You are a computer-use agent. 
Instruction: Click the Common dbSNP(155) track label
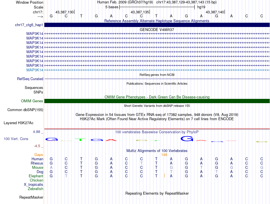point(25,110)
